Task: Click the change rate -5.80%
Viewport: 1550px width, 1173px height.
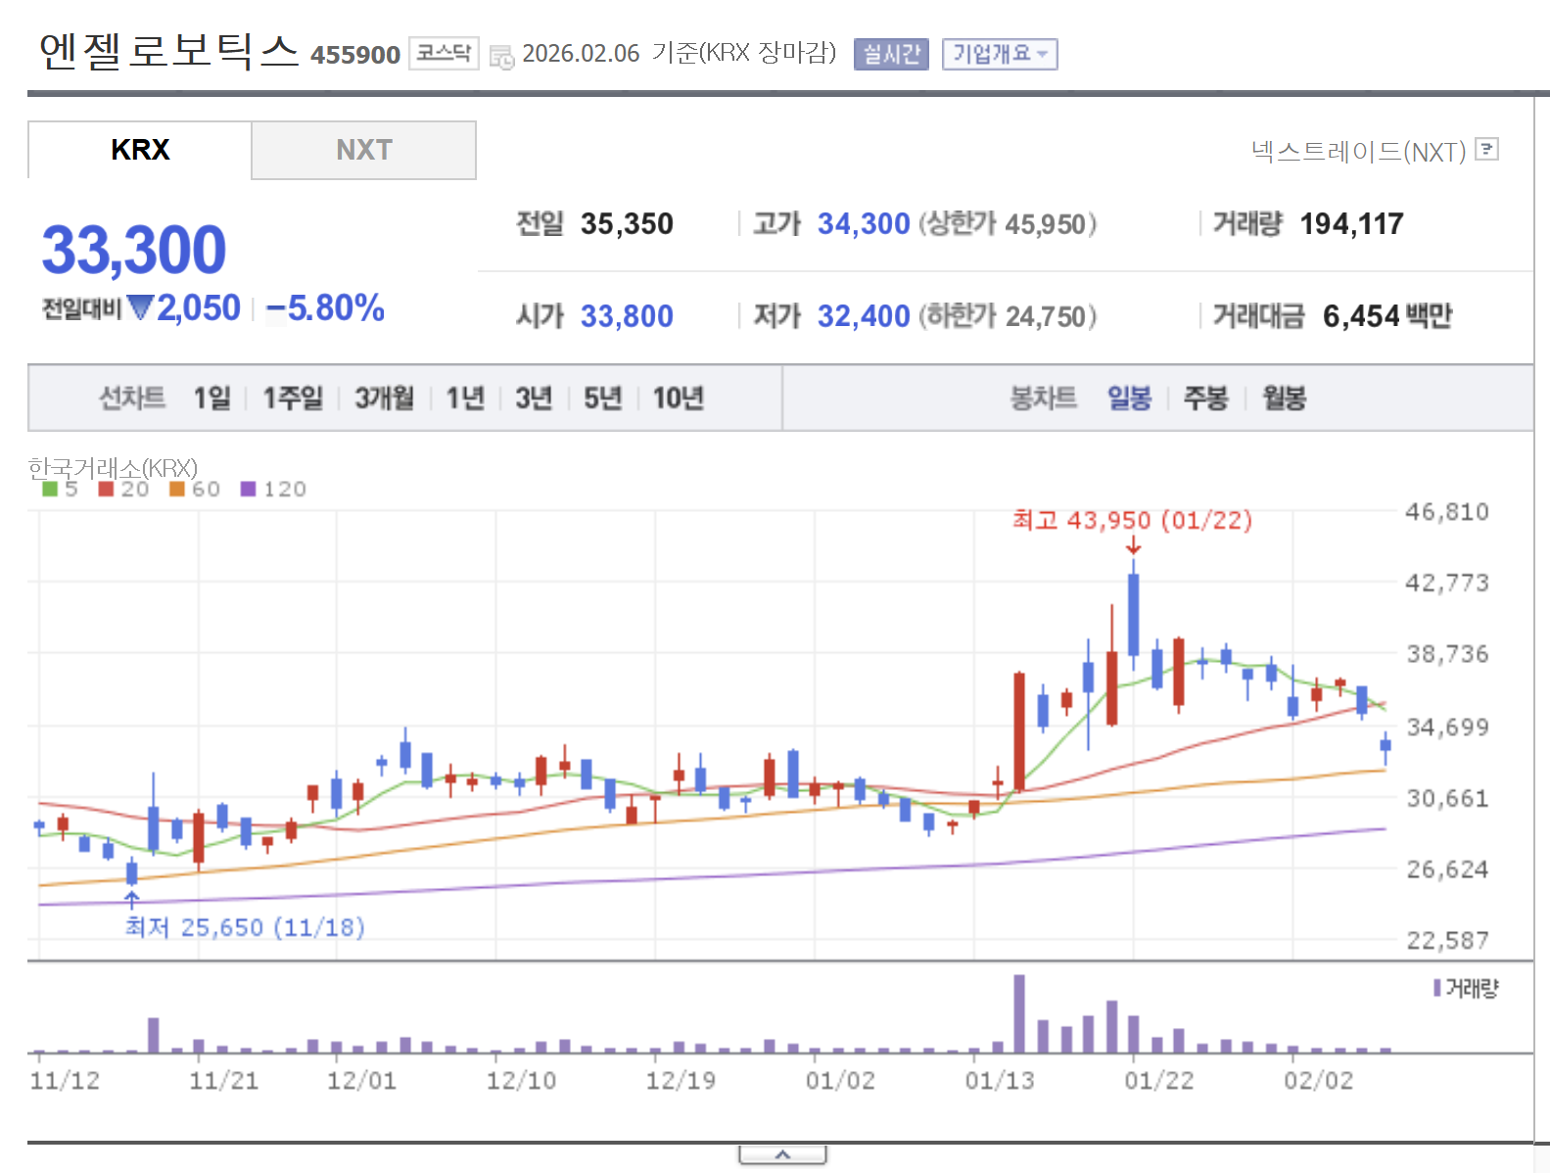Action: point(325,308)
